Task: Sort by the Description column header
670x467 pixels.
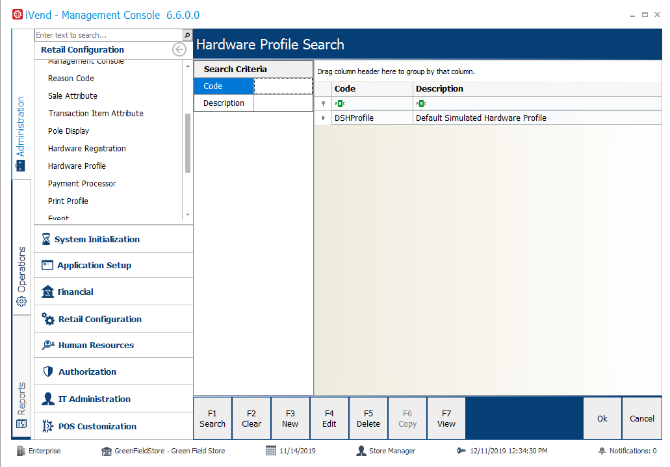Action: (537, 89)
